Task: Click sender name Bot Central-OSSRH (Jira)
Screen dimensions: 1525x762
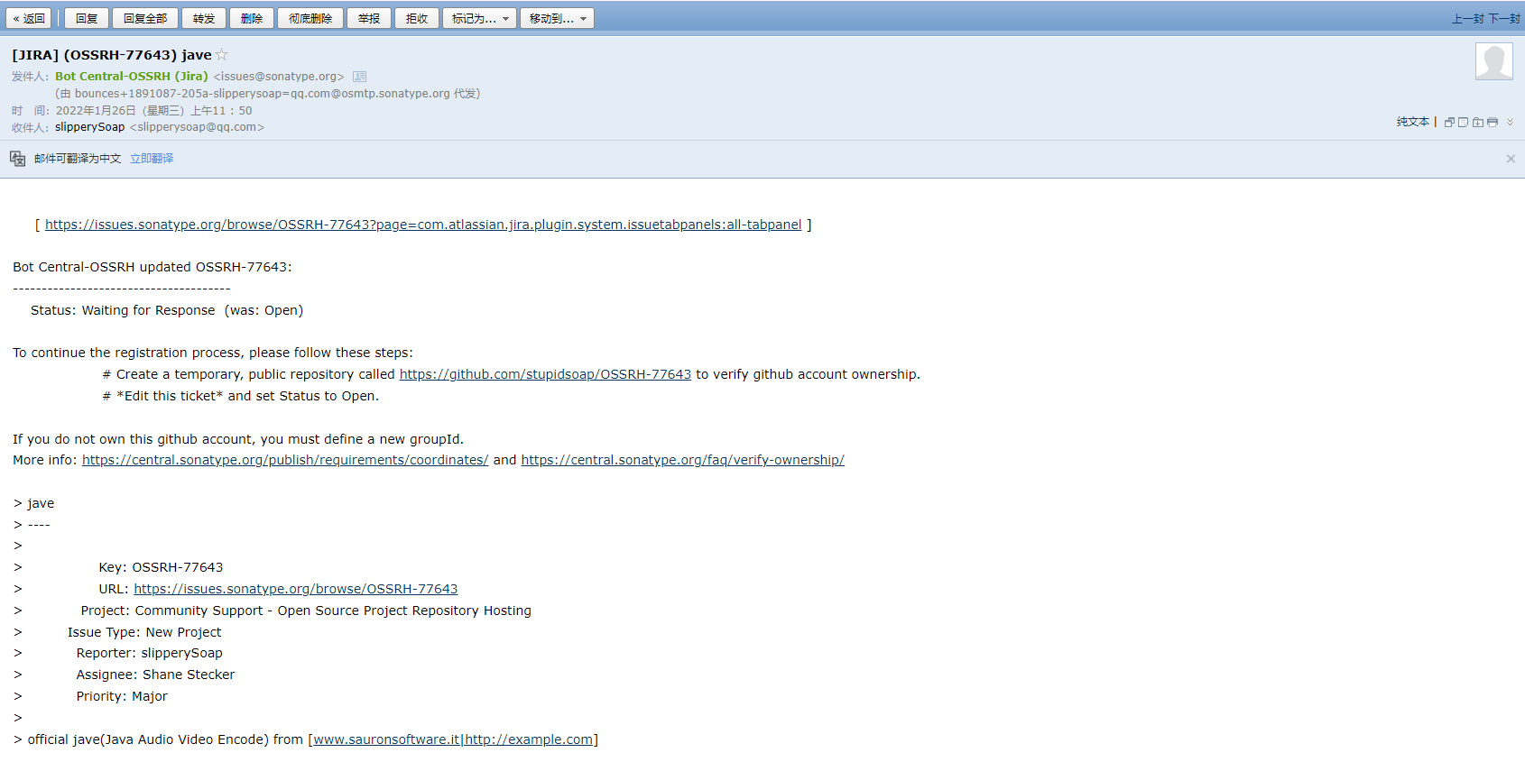Action: pos(132,77)
